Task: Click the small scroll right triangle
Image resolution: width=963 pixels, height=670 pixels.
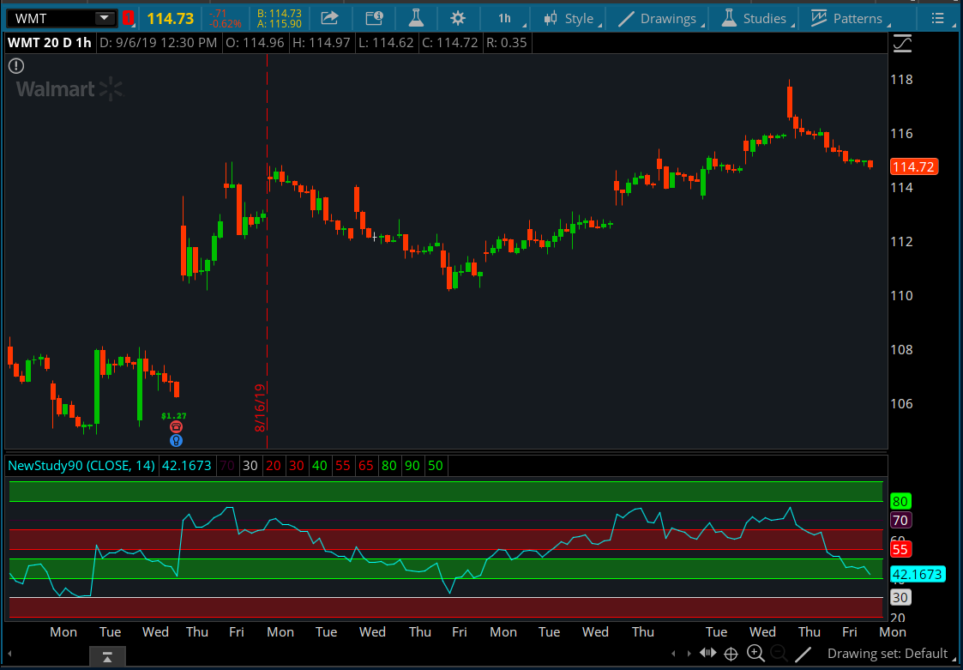Action: pos(689,654)
